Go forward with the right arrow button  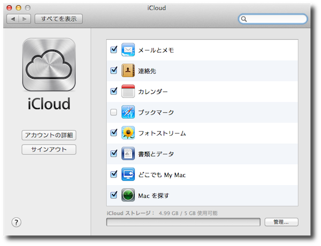coord(25,19)
